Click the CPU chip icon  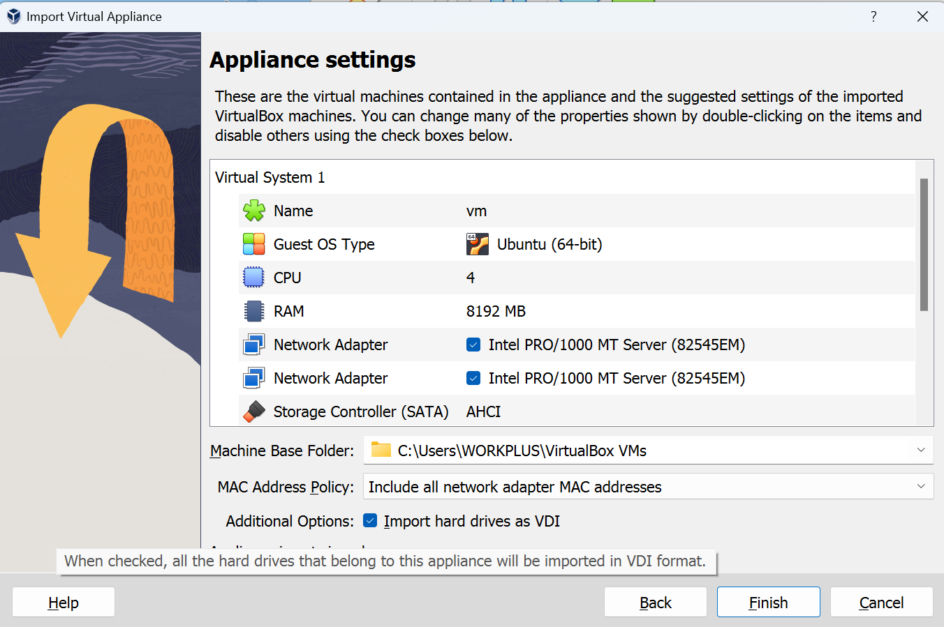[253, 278]
